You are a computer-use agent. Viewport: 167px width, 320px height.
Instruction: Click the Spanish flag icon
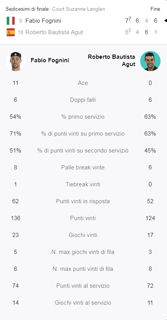[x=11, y=32]
